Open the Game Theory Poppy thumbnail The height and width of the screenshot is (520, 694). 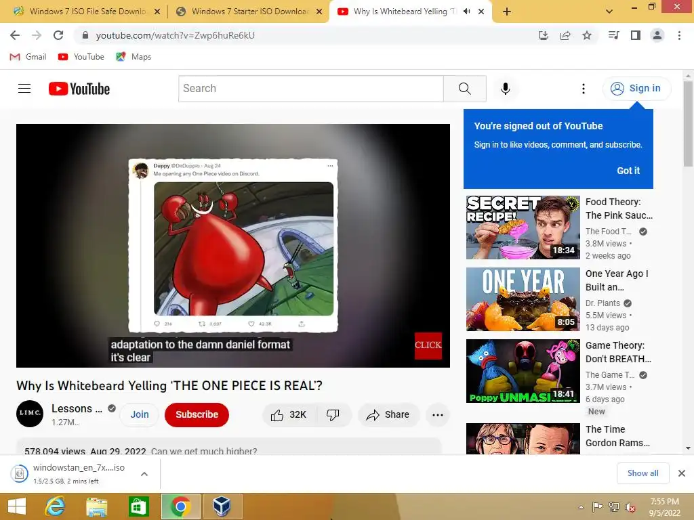pos(523,371)
